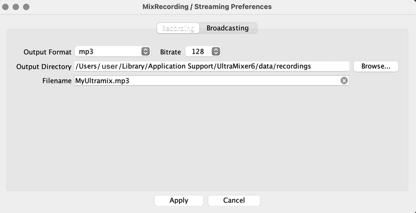
Task: Switch to the Broadcasting tab
Action: [x=228, y=28]
